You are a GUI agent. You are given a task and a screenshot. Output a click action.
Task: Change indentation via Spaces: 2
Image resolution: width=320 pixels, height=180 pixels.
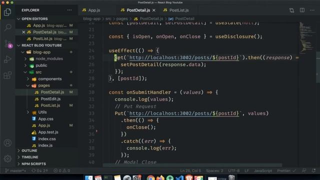click(x=214, y=170)
